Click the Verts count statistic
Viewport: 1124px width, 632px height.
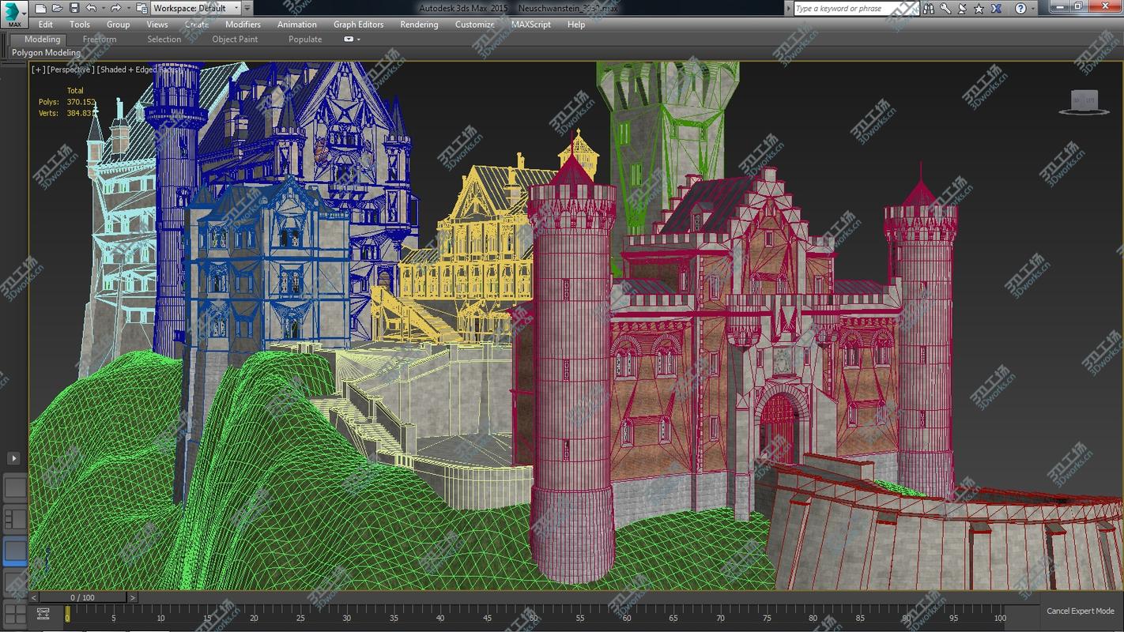pyautogui.click(x=67, y=113)
